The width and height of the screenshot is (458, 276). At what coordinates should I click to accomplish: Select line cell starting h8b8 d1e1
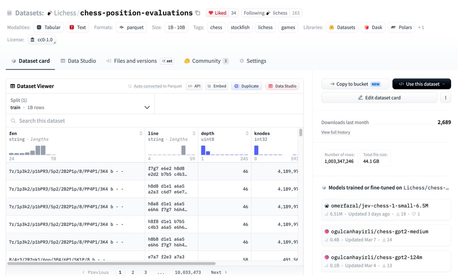click(171, 242)
